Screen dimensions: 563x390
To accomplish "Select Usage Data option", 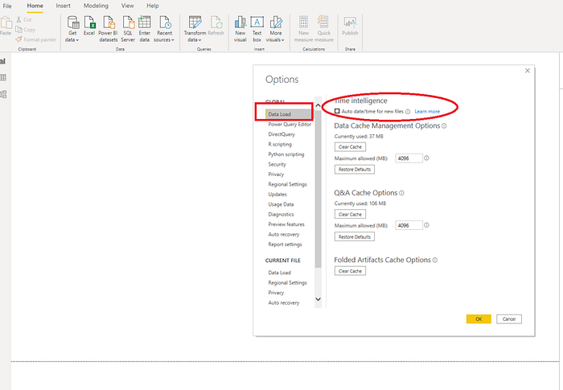I will (281, 204).
